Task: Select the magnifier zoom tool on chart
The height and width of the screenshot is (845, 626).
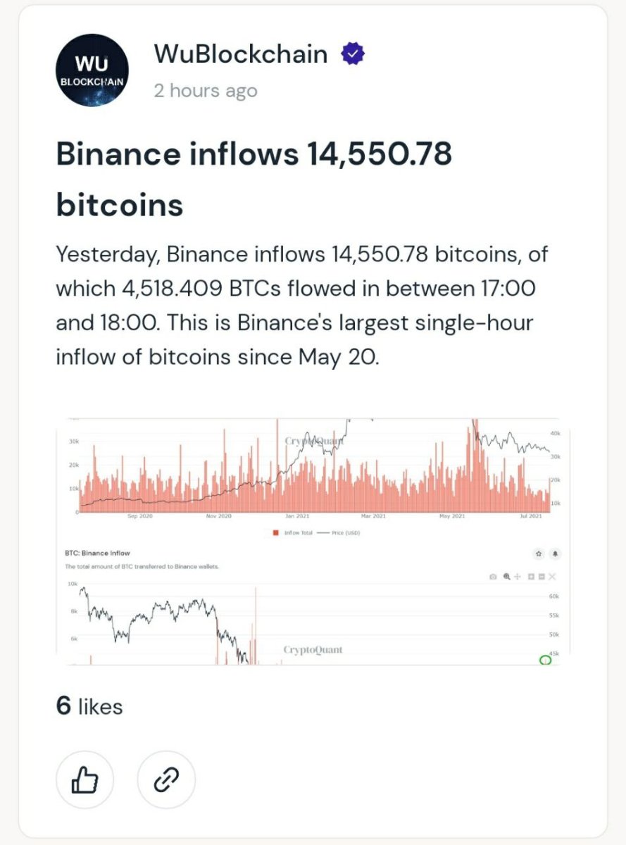Action: [x=506, y=577]
